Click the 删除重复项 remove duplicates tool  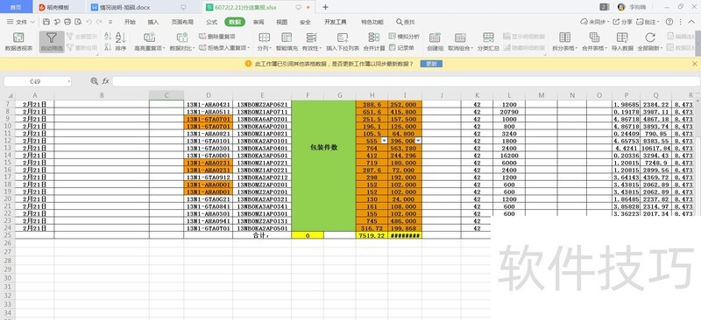tap(216, 37)
